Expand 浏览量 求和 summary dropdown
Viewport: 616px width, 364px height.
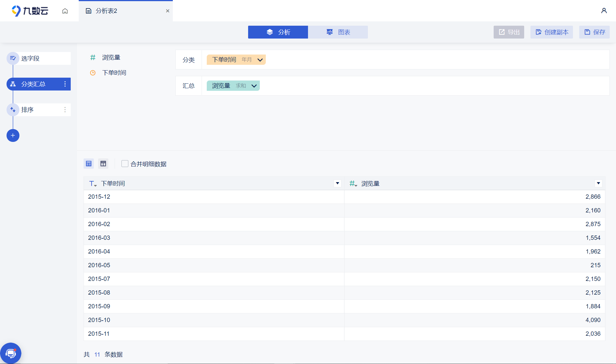tap(254, 86)
